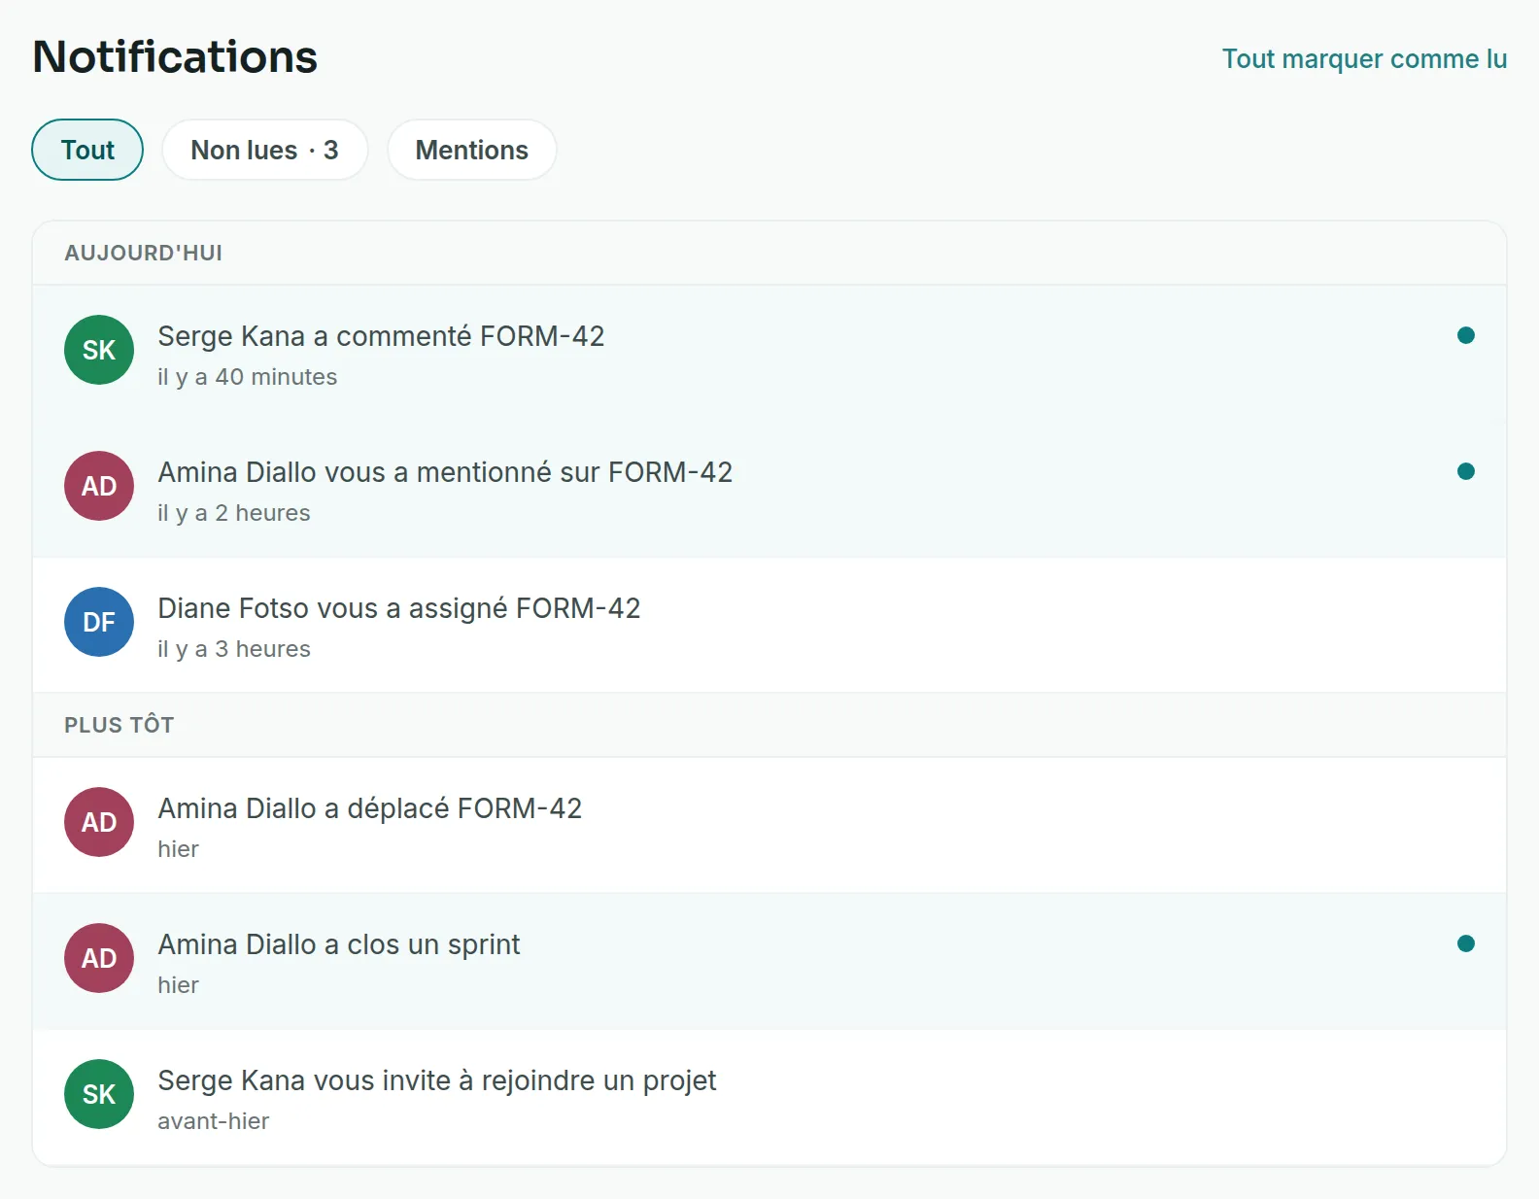Open 'Amina Diallo a clos un sprint'
This screenshot has width=1539, height=1199.
pos(769,962)
